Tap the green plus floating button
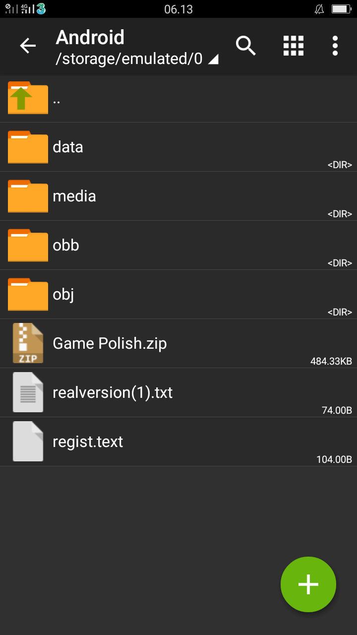 click(308, 584)
